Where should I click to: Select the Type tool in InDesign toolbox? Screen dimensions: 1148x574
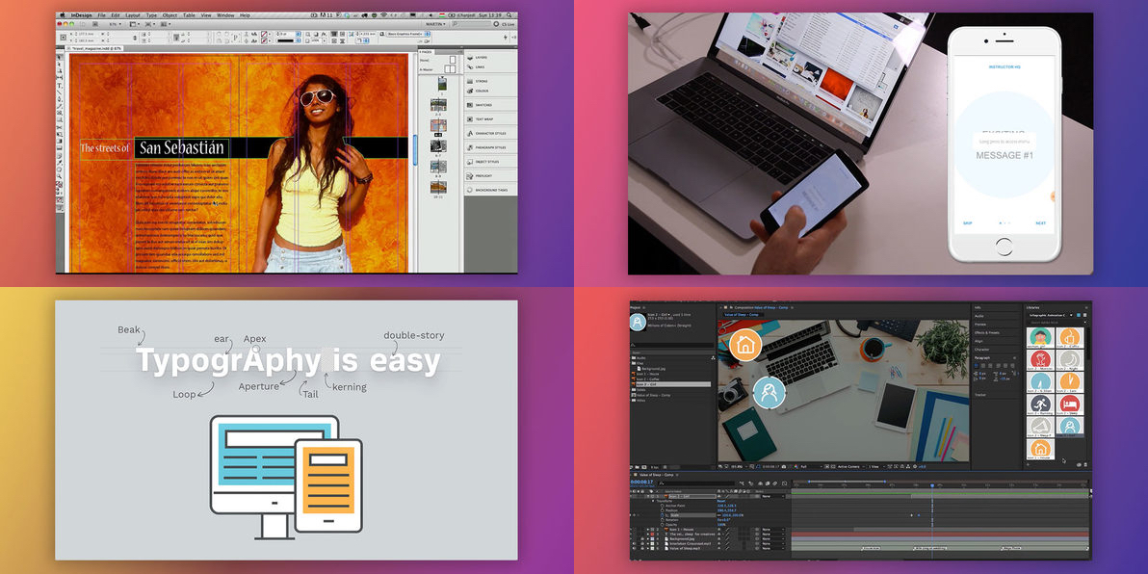[60, 86]
